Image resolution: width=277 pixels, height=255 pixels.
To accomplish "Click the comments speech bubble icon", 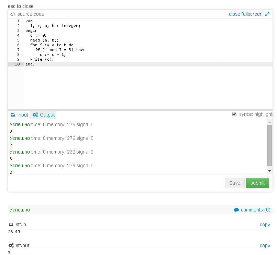I will (236, 210).
